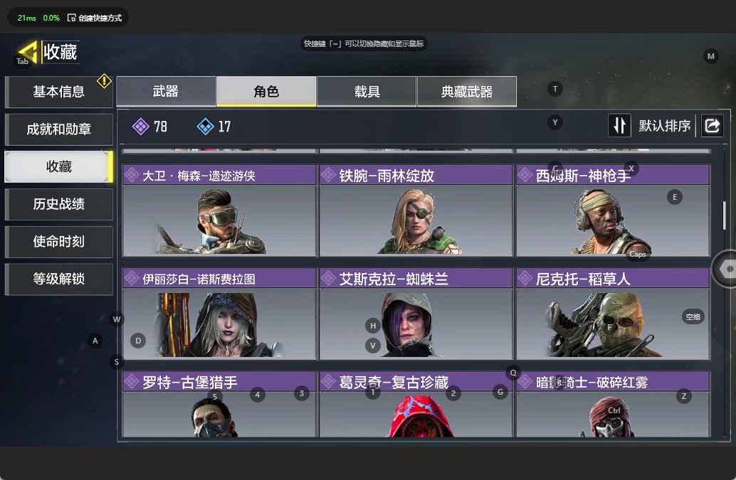Image resolution: width=736 pixels, height=480 pixels.
Task: Open the 历史战绩 section
Action: pyautogui.click(x=58, y=204)
